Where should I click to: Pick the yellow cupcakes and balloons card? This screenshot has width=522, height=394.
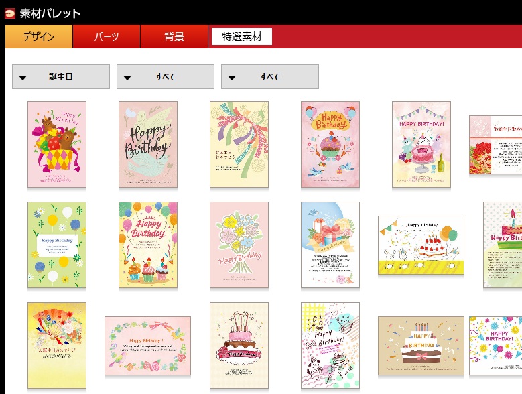(148, 245)
